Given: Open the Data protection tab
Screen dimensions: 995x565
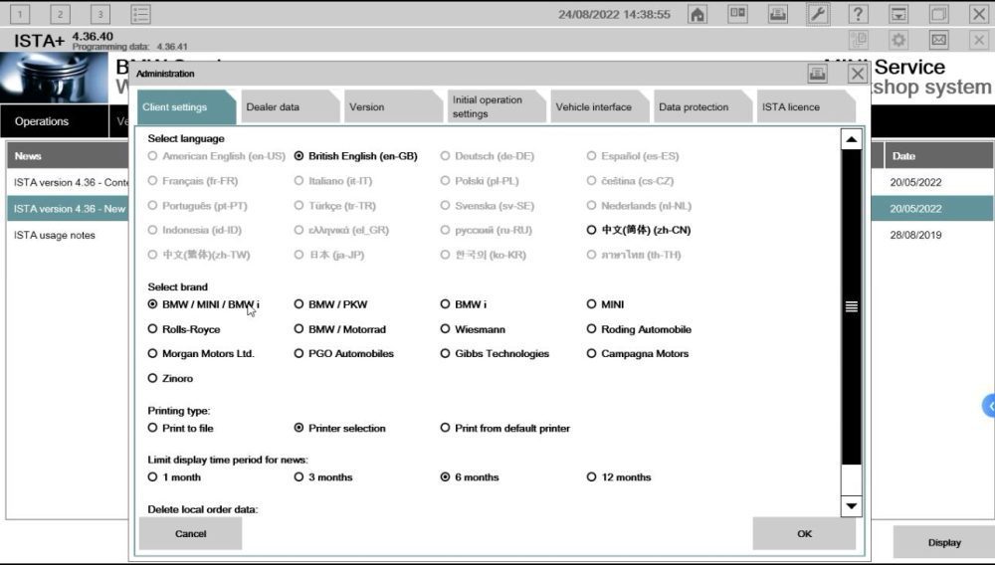Looking at the screenshot, I should [x=703, y=107].
